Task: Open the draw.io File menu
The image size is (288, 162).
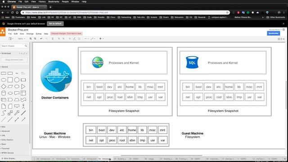Action: pos(10,34)
